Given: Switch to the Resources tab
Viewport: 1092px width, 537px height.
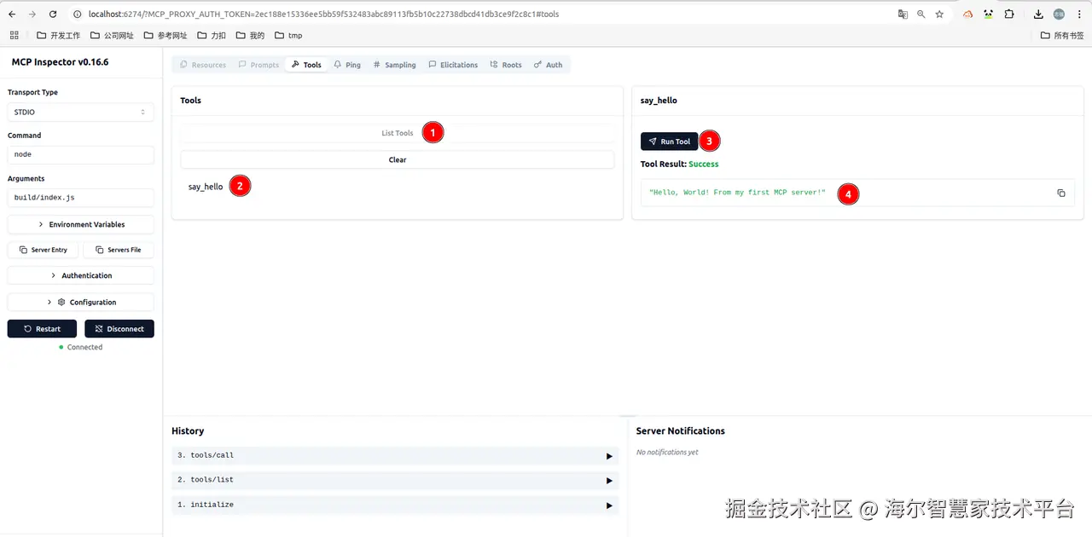Looking at the screenshot, I should click(x=203, y=65).
